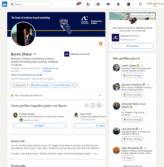
Task: Open Philippa Cooper's profile picture
Action: (15, 115)
